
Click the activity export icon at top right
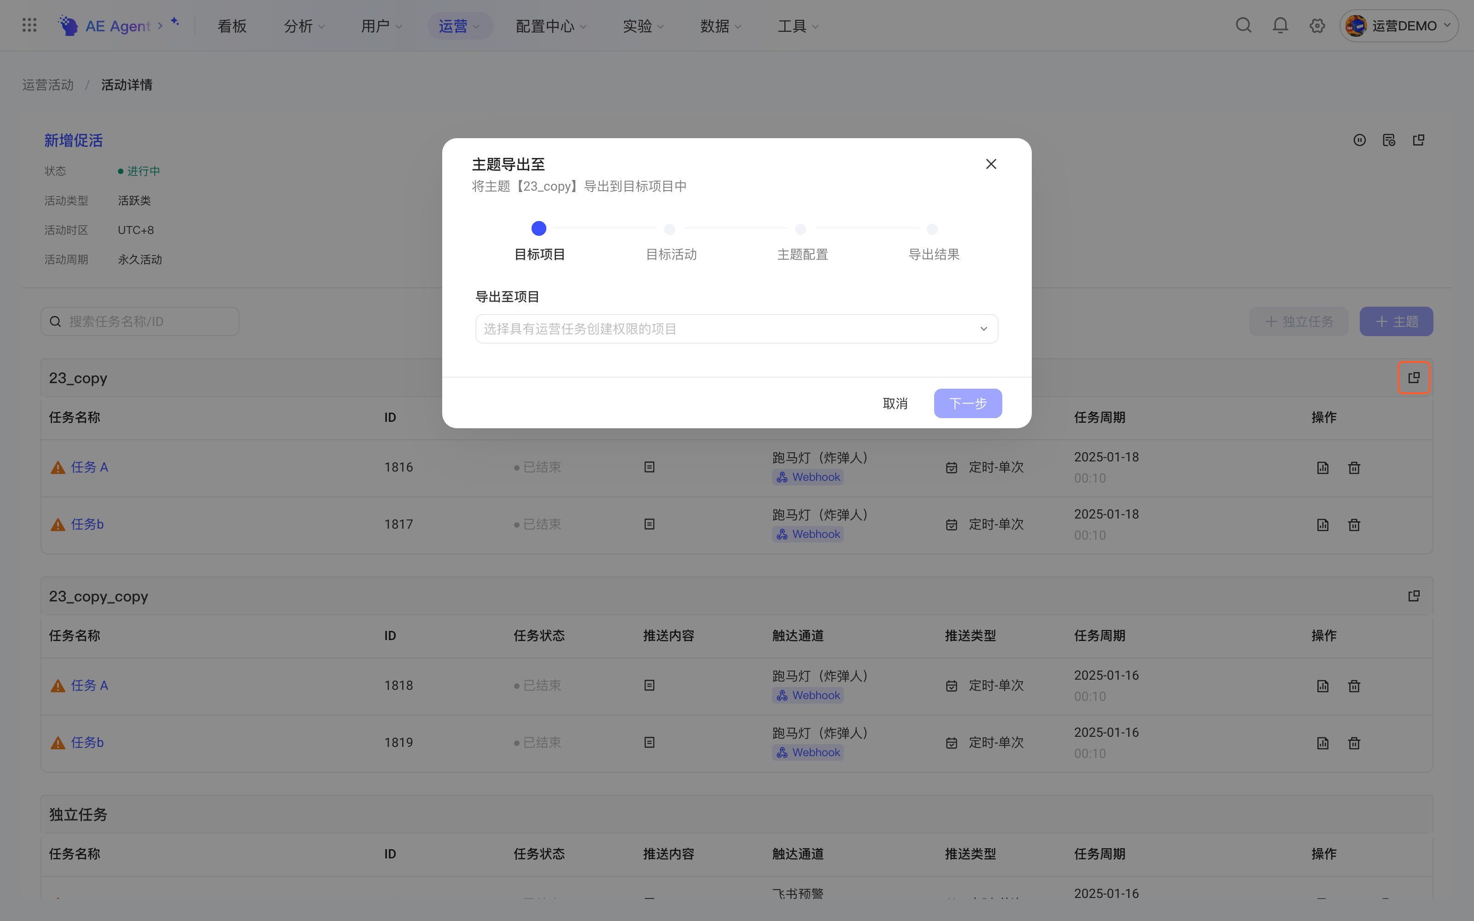pos(1419,140)
